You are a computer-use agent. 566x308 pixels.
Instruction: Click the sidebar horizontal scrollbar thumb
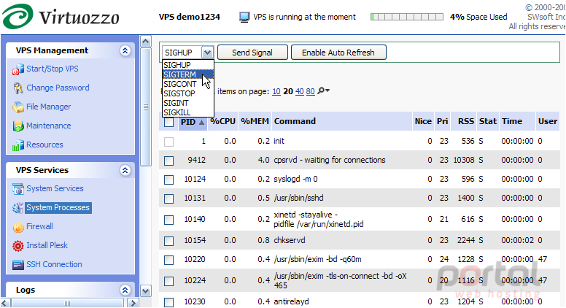pos(67,304)
